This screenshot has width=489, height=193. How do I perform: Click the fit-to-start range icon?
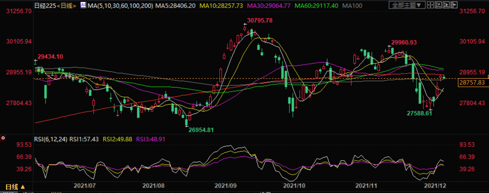pos(437,5)
